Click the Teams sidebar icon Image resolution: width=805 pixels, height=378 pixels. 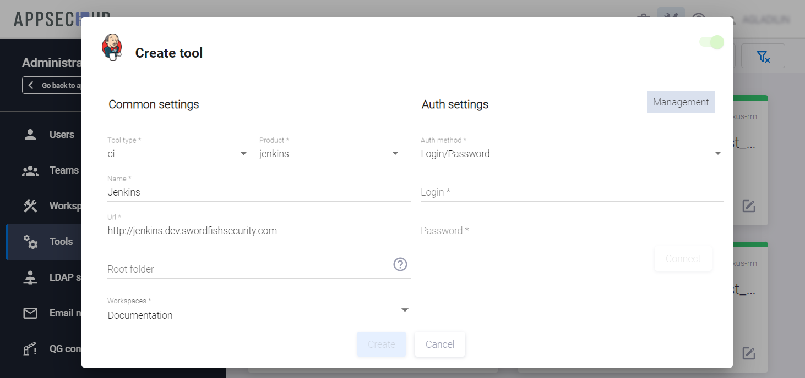pos(30,170)
